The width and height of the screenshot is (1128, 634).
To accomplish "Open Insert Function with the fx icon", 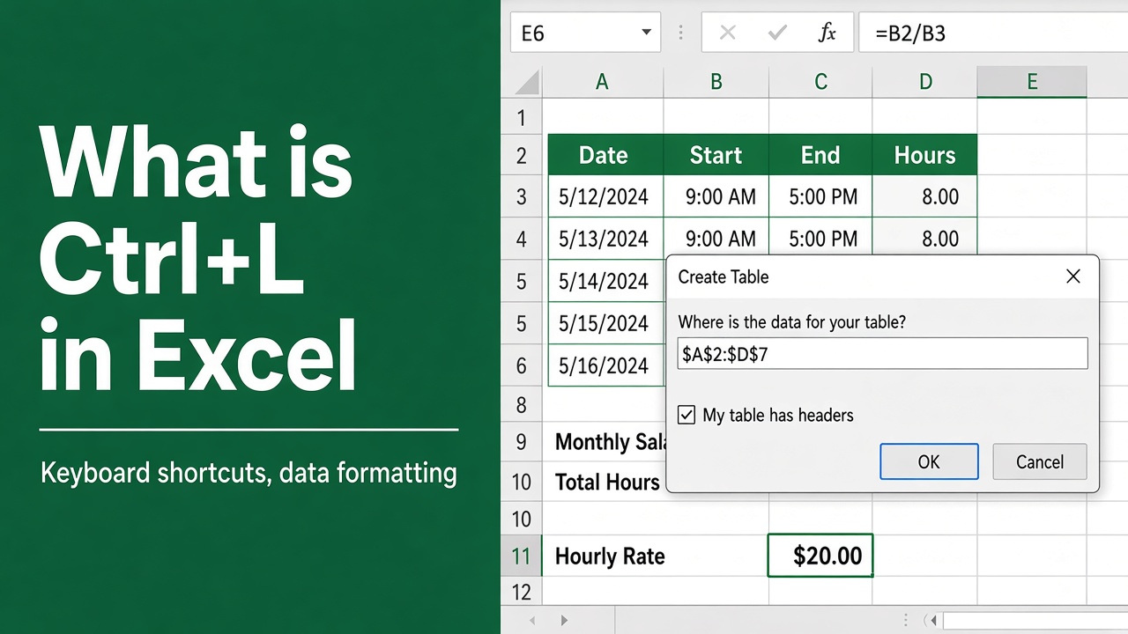I will (x=827, y=33).
